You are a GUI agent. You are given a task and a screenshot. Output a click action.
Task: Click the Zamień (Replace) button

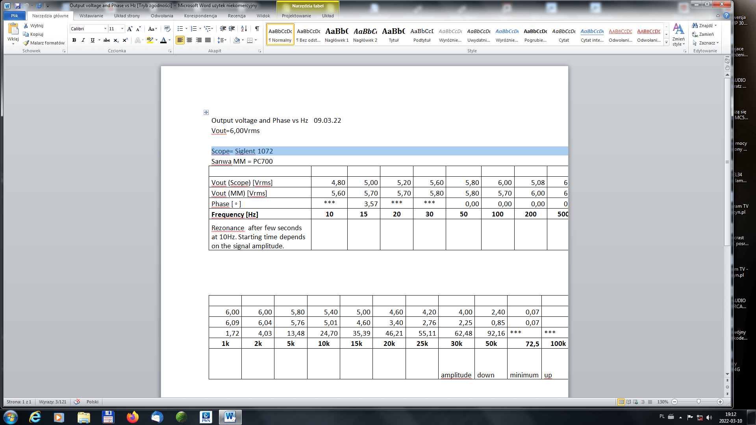click(x=703, y=34)
